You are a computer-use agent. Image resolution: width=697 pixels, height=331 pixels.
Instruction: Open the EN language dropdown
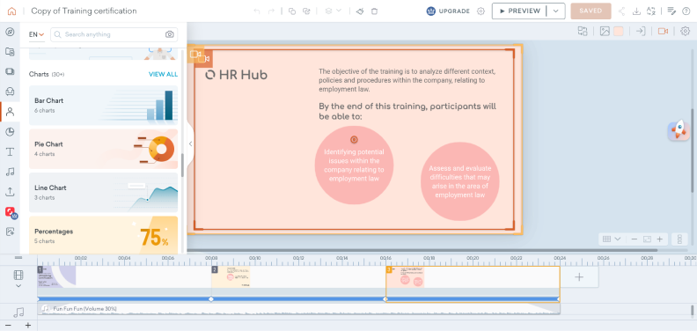(x=36, y=34)
